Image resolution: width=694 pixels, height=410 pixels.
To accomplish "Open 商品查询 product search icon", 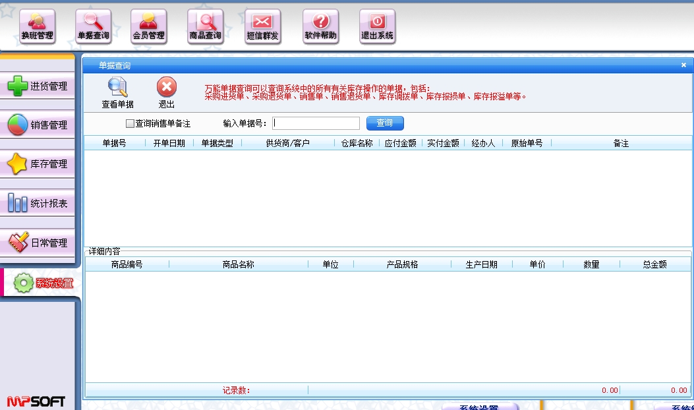I will pyautogui.click(x=205, y=27).
